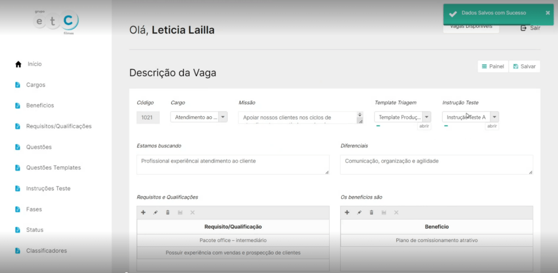Screen dimensions: 558x273
Task: Expand the Cargo dropdown
Action: pos(223,117)
